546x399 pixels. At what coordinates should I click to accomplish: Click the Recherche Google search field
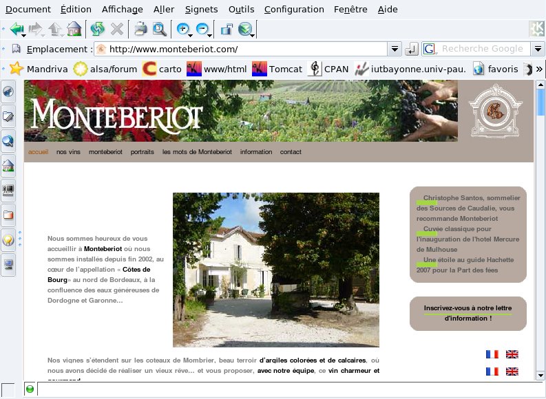[x=484, y=49]
